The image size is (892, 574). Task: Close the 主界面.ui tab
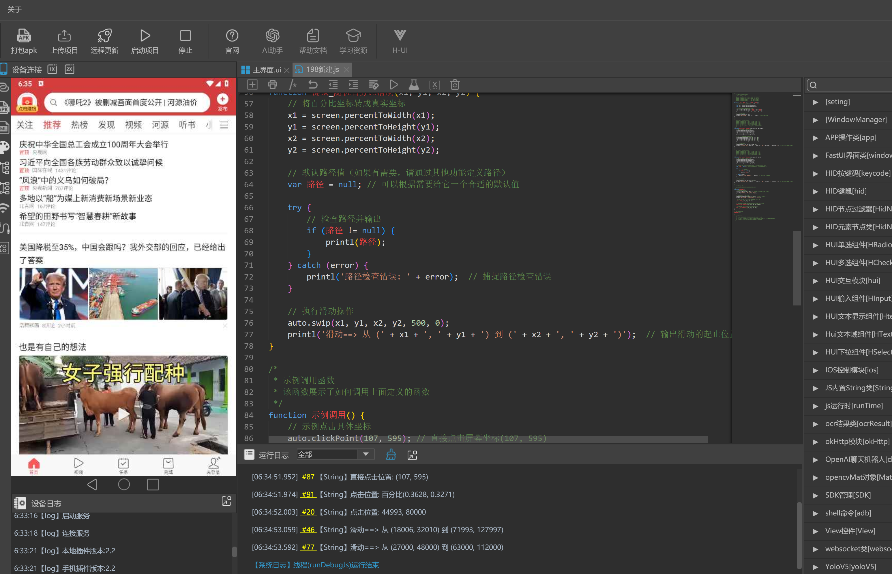coord(287,70)
